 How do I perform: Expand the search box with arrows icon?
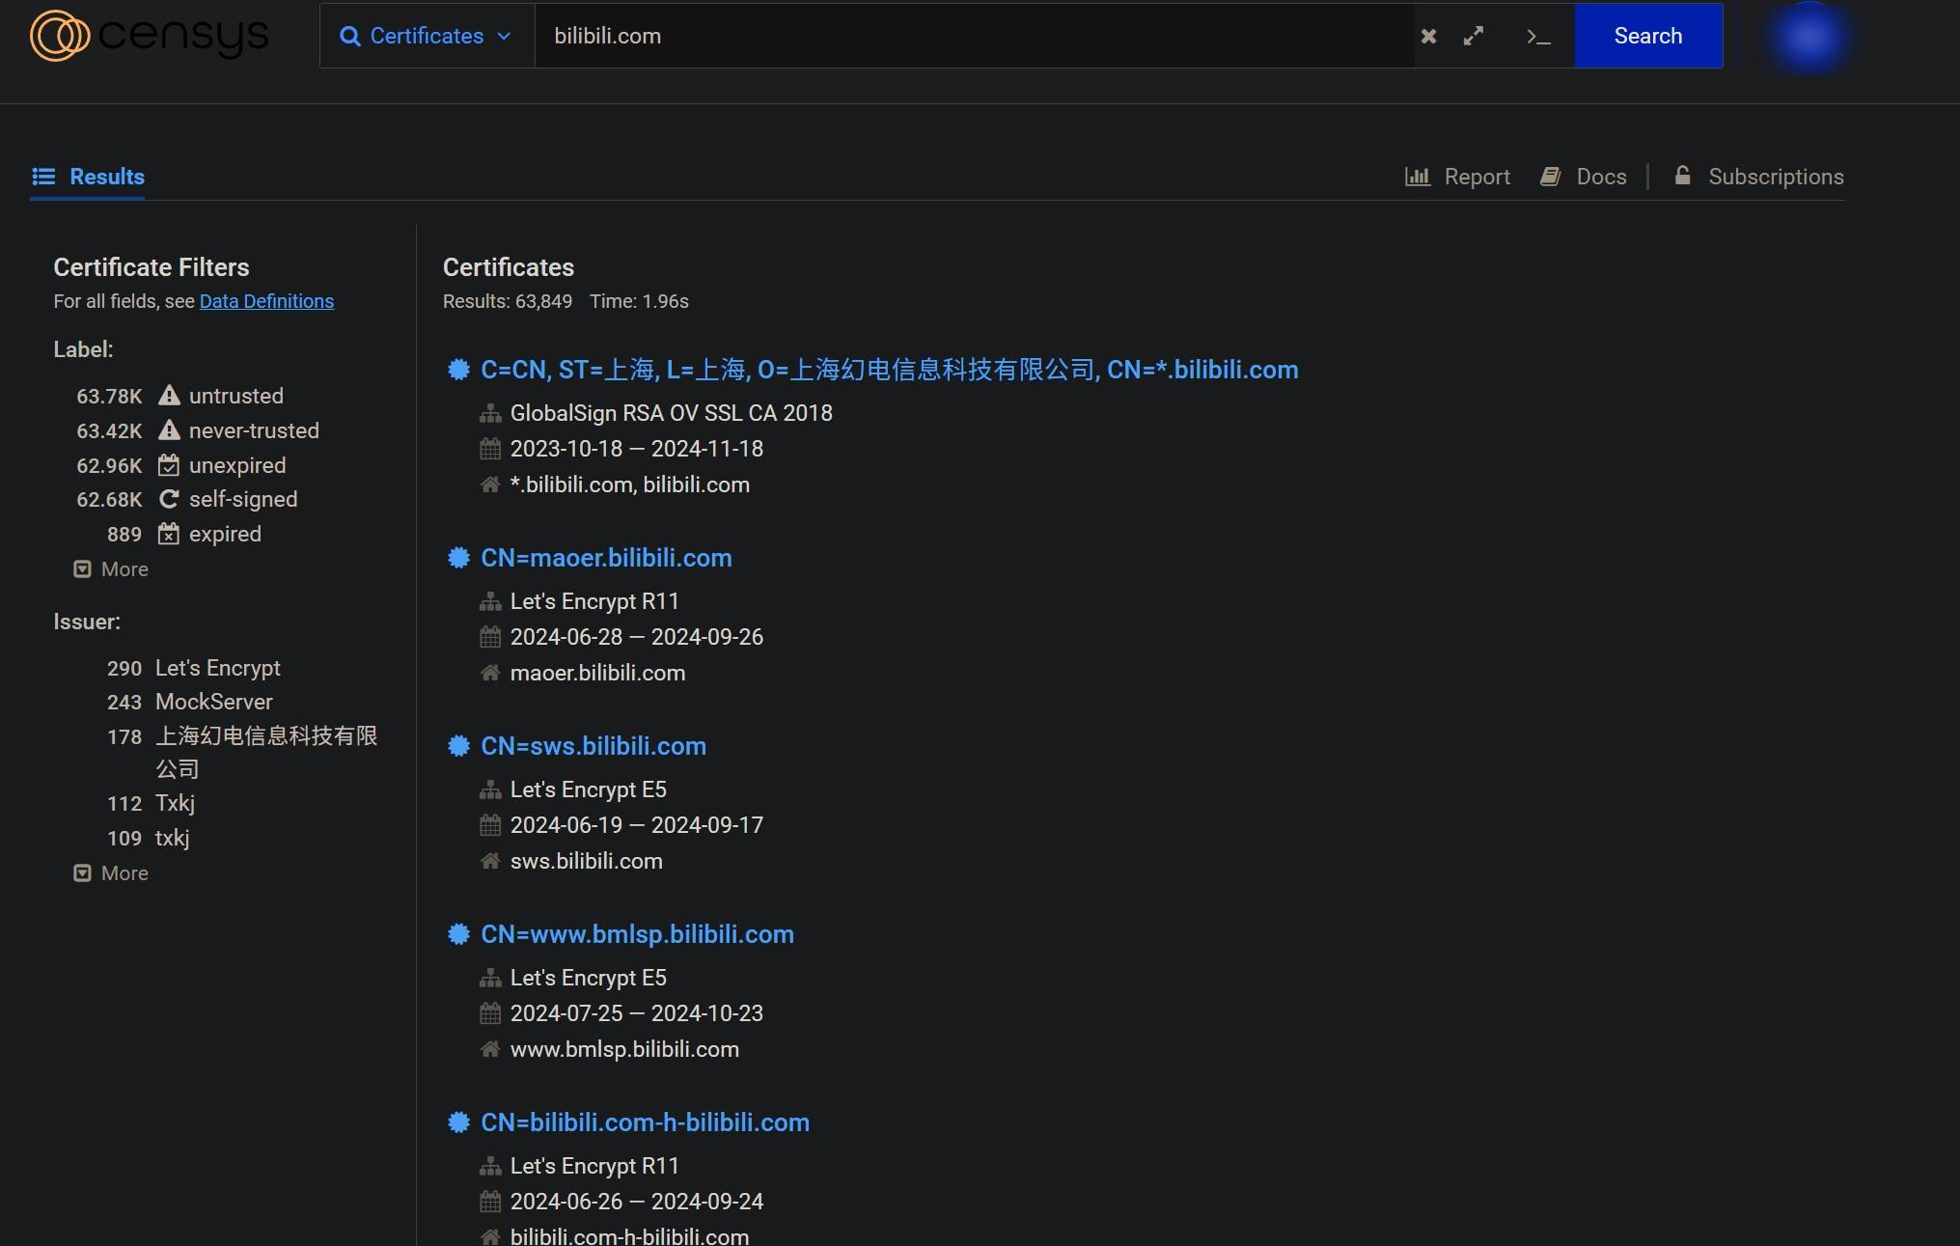(1473, 36)
